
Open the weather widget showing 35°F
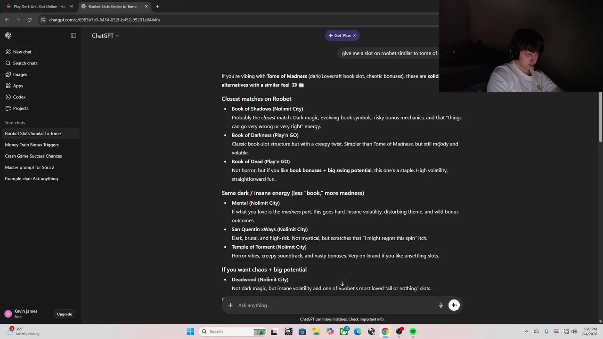(x=24, y=331)
